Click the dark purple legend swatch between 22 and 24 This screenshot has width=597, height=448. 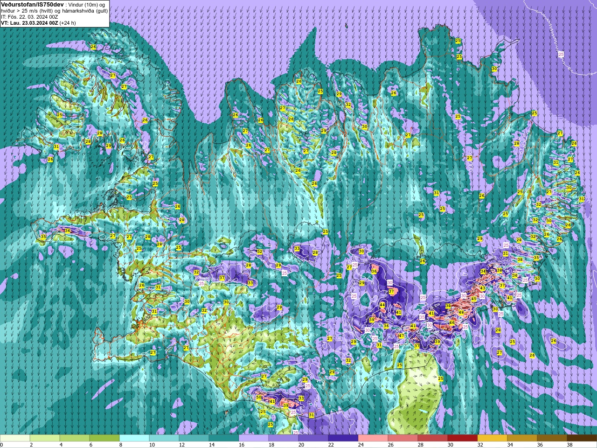(343, 438)
